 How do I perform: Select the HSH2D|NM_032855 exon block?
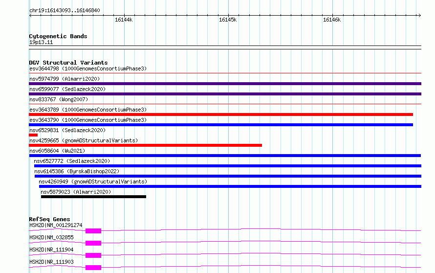[93, 243]
